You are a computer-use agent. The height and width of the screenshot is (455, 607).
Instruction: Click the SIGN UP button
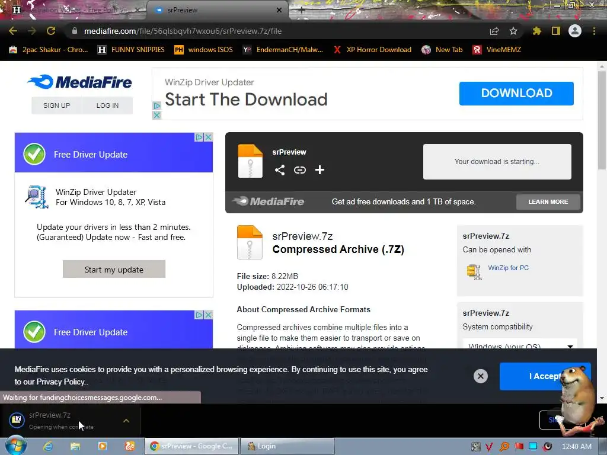(56, 105)
